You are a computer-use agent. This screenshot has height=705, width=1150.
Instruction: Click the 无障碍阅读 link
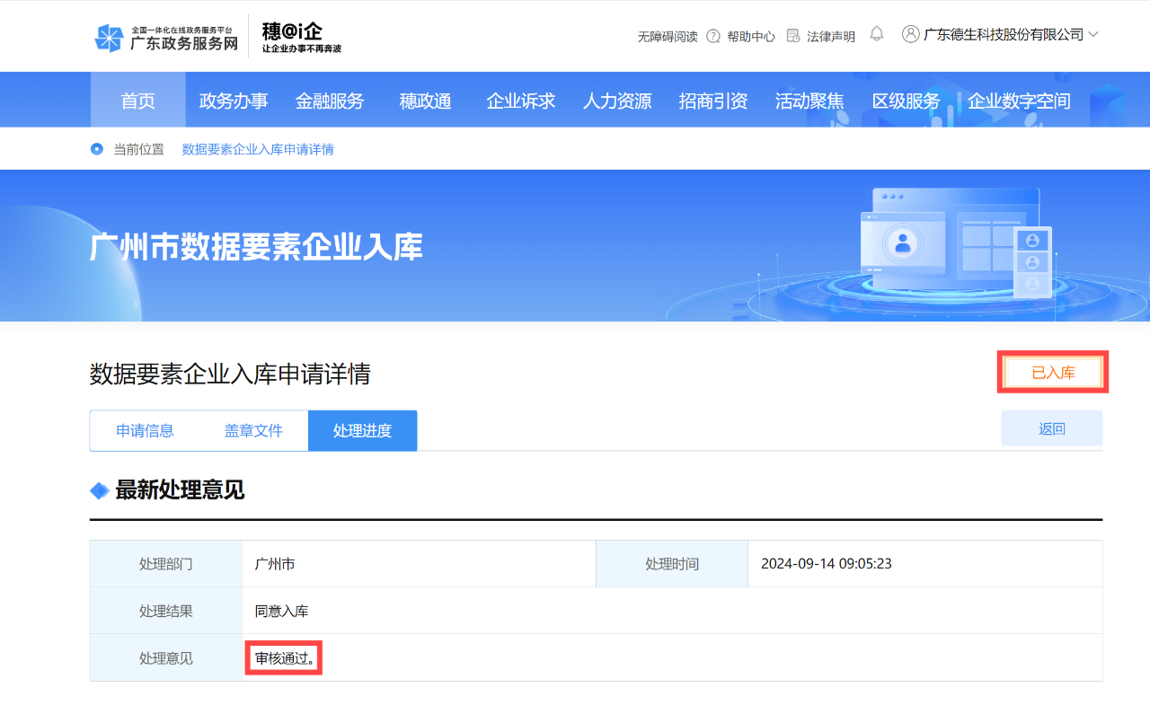click(668, 37)
